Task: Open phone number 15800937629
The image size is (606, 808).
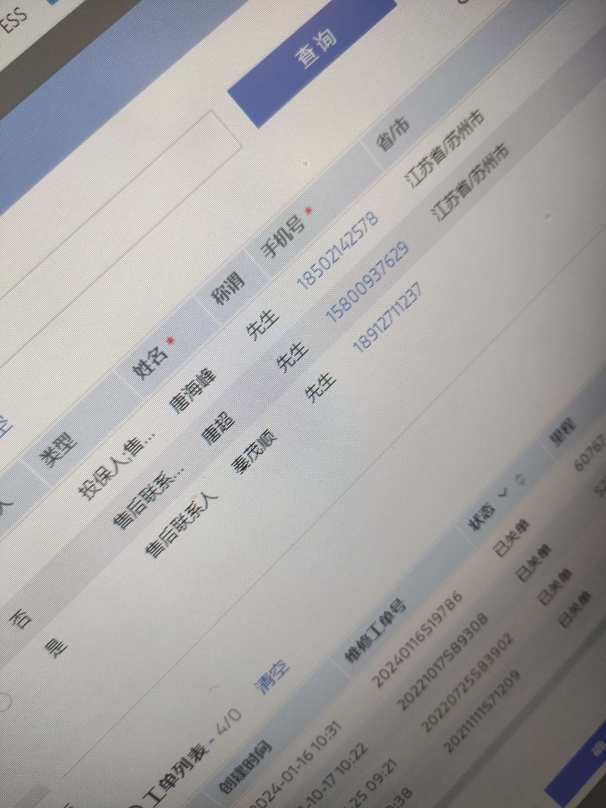Action: pos(367,281)
